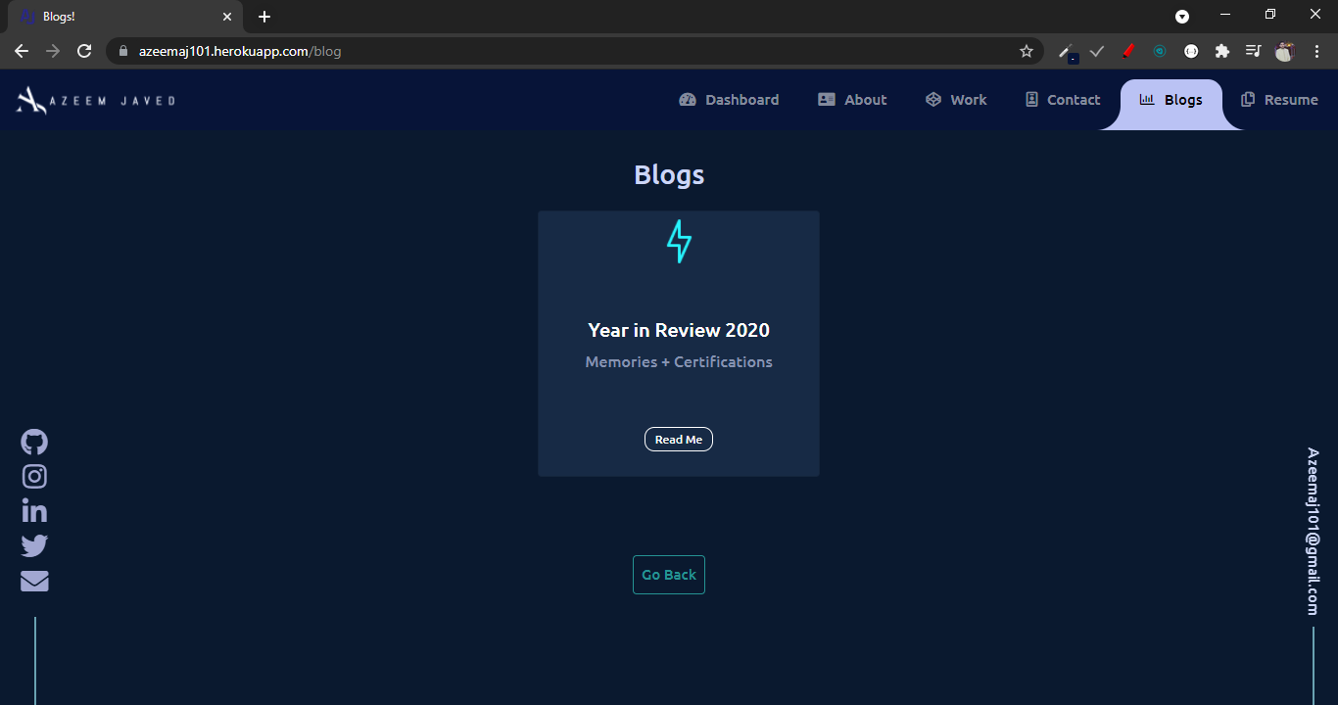1338x705 pixels.
Task: Click the Azeem Javed logo
Action: click(x=96, y=100)
